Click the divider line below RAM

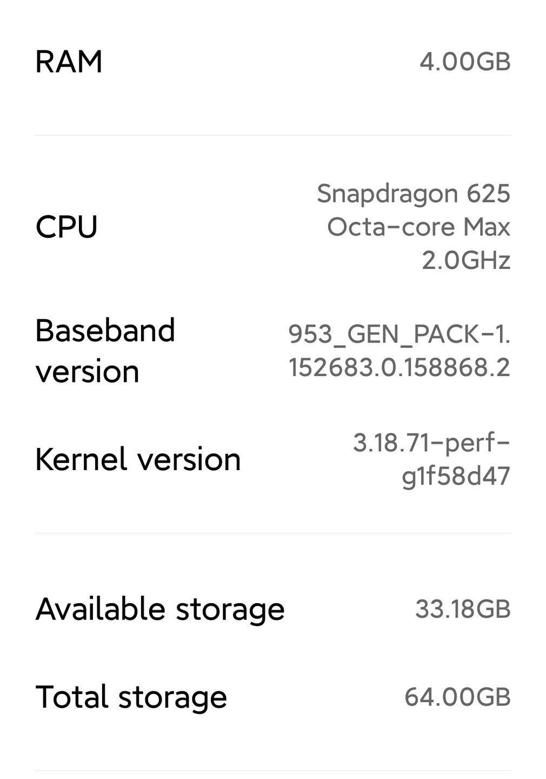pos(272,135)
